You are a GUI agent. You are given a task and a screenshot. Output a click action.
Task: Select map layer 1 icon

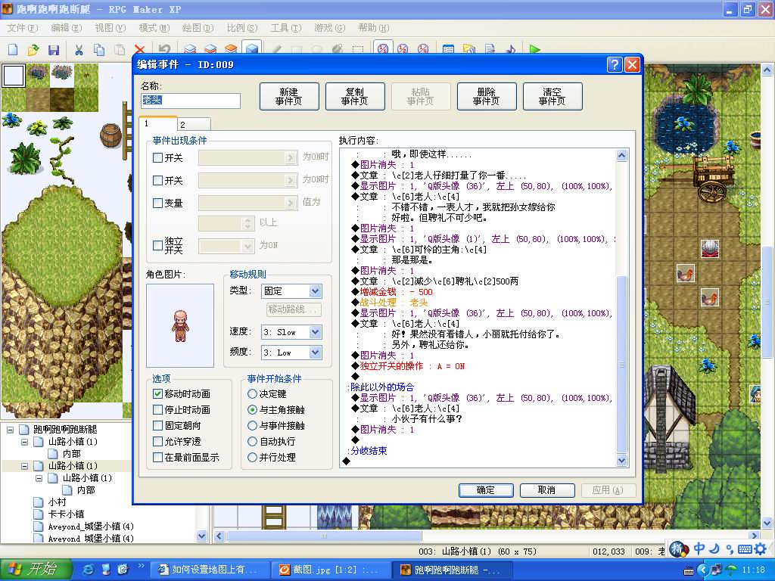pyautogui.click(x=190, y=49)
